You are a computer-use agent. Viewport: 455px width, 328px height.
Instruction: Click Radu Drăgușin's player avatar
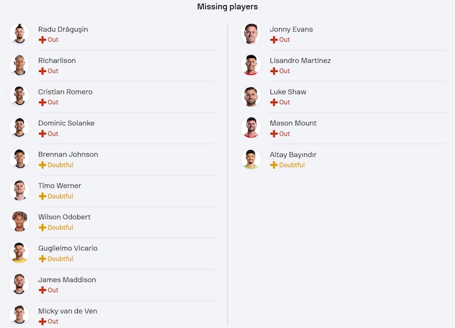click(x=20, y=34)
